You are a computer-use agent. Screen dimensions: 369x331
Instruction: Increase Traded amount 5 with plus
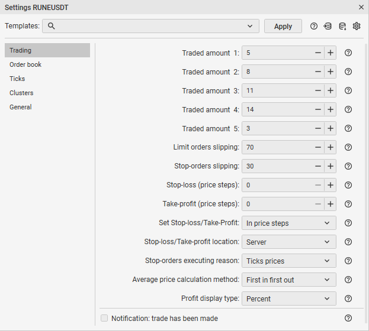coord(330,128)
